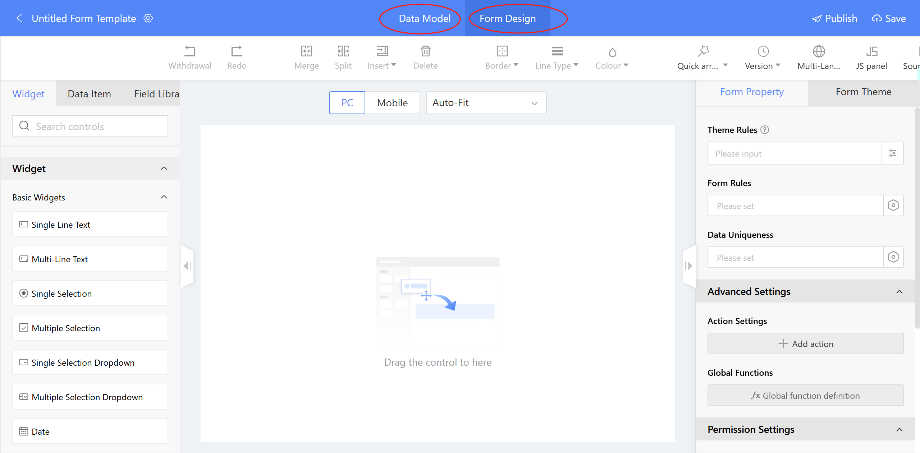Open the Auto-Fit size dropdown

[x=486, y=103]
